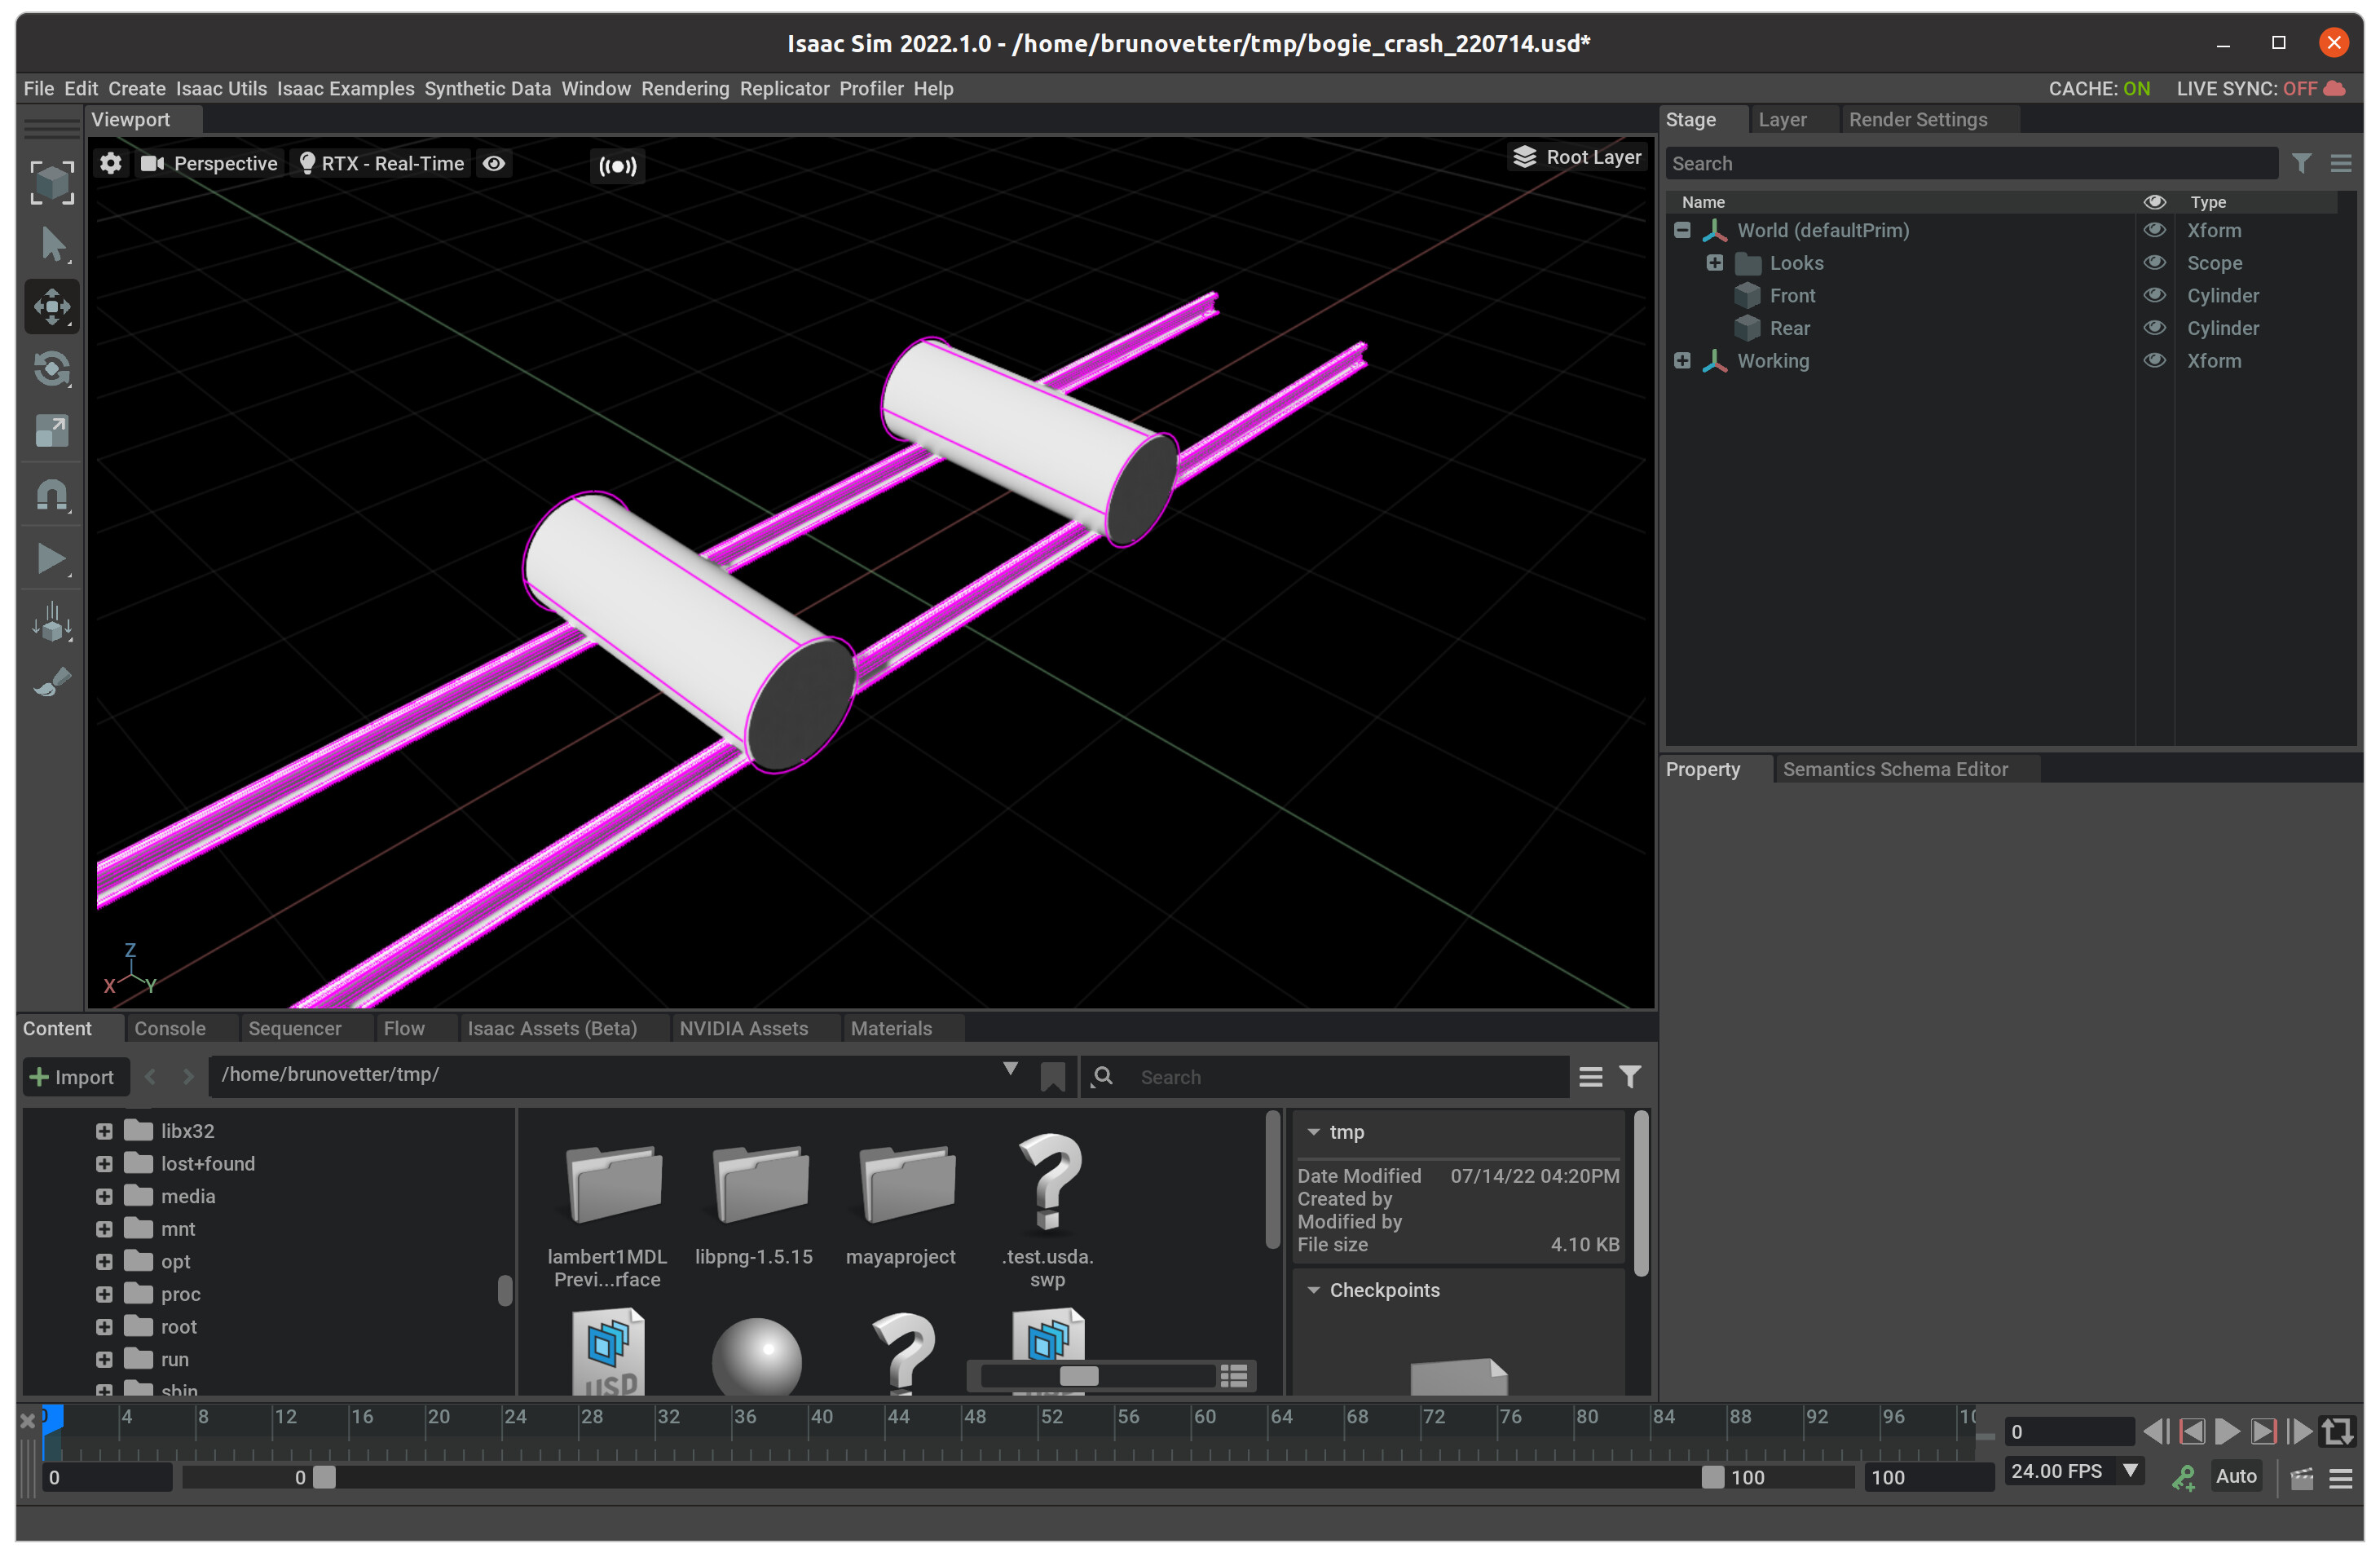Open the FPS dropdown arrow

click(2130, 1470)
